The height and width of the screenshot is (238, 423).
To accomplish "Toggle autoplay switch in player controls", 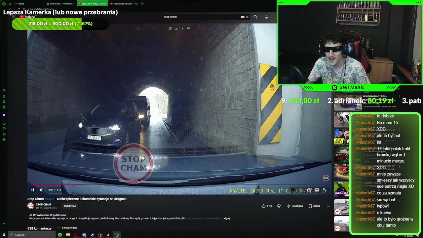I will 294,190.
